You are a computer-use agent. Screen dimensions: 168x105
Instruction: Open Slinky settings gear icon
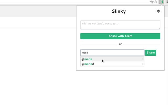click(x=158, y=11)
